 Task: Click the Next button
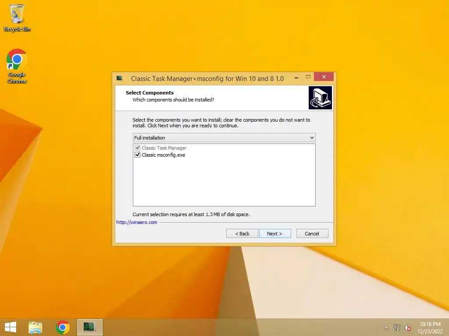(x=275, y=234)
